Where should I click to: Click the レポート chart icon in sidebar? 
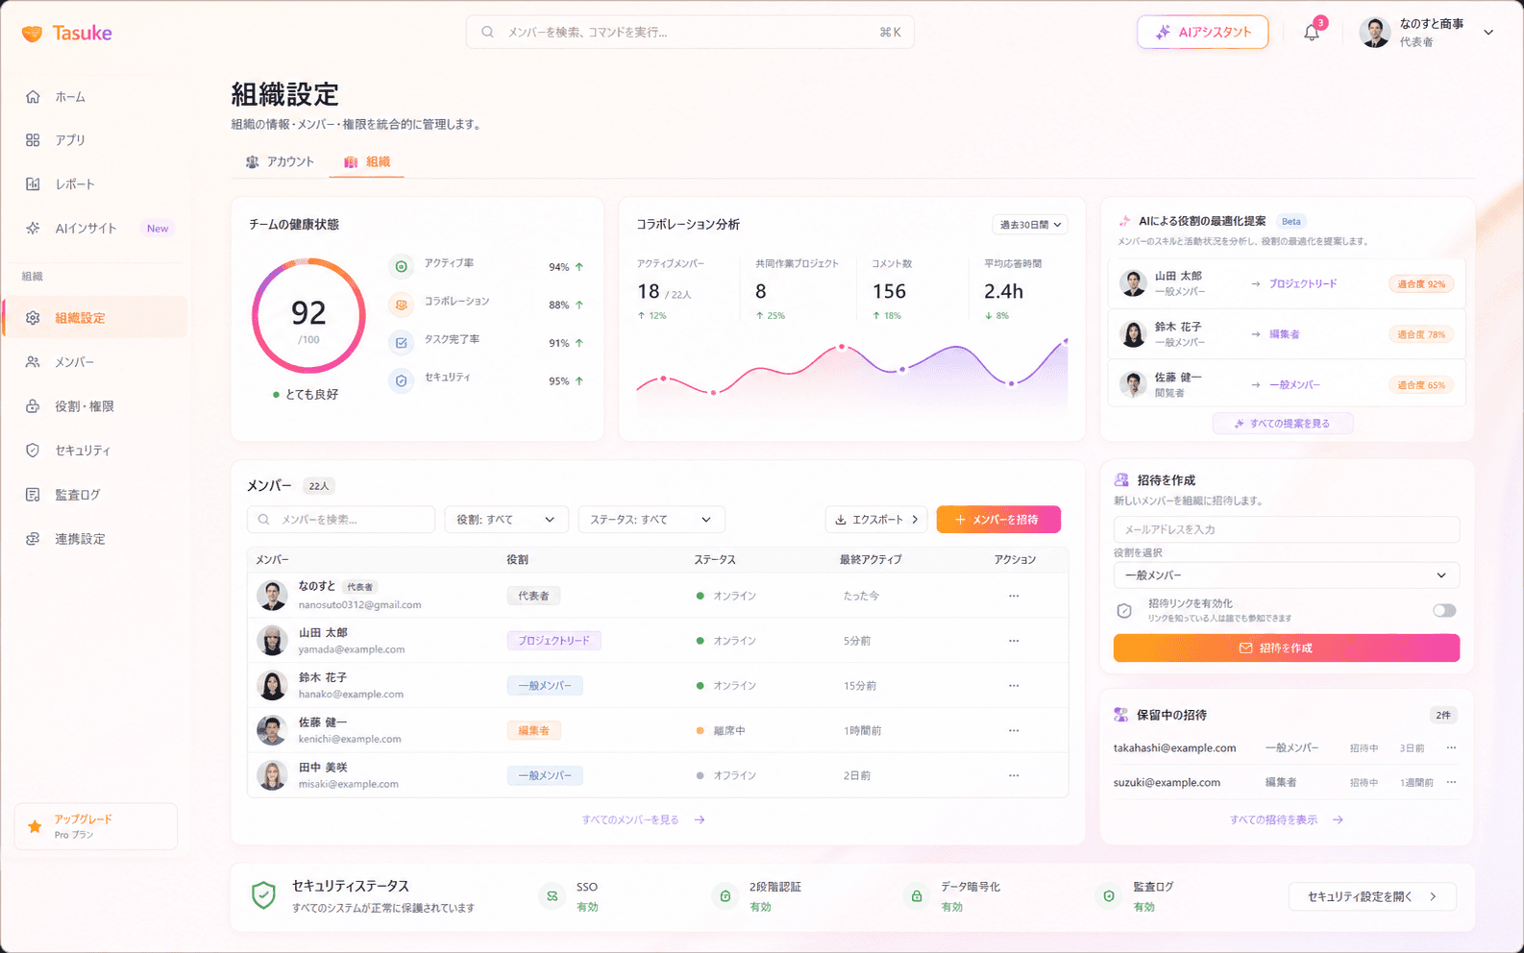(x=33, y=183)
